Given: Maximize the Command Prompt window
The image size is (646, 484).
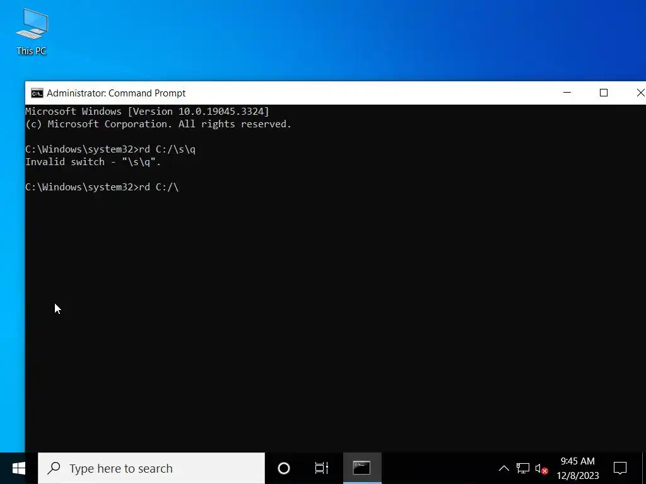Looking at the screenshot, I should tap(604, 93).
